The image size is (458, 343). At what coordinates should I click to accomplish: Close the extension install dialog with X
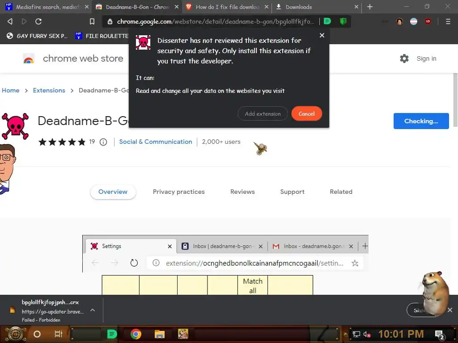tap(322, 35)
